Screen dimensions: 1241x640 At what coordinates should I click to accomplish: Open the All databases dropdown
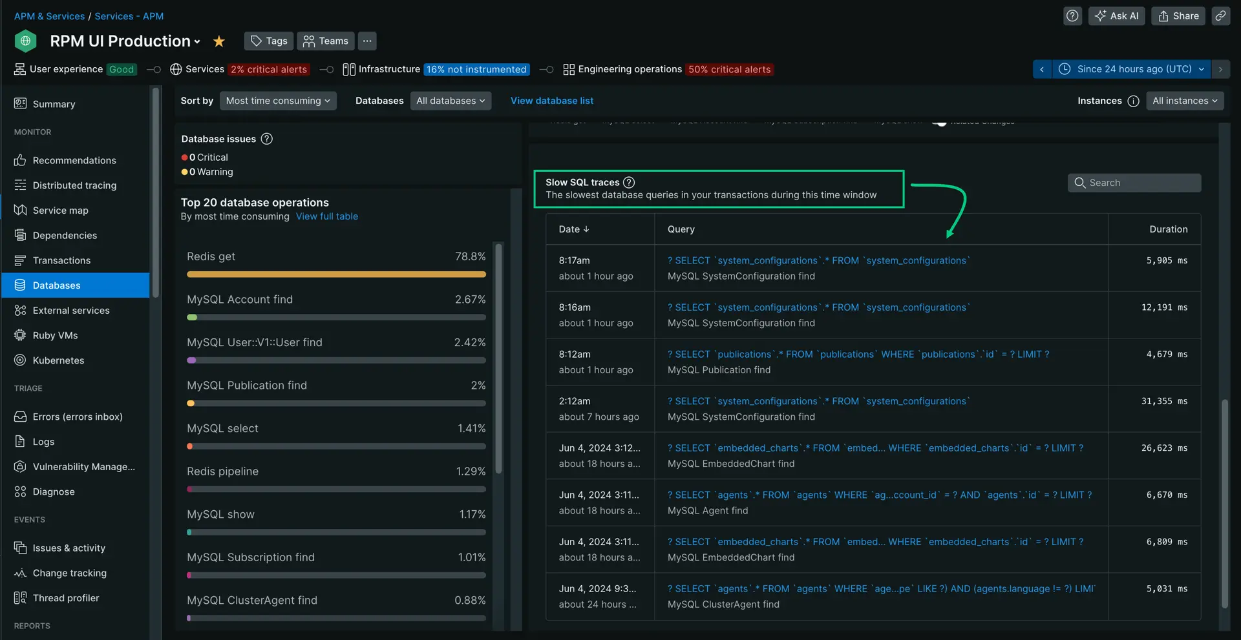coord(451,101)
